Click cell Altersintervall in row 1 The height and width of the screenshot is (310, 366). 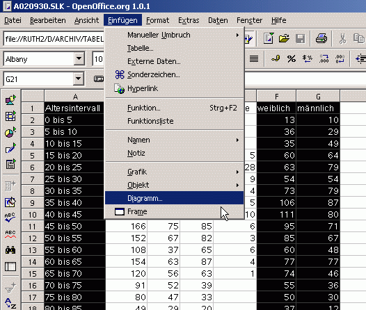[x=74, y=108]
